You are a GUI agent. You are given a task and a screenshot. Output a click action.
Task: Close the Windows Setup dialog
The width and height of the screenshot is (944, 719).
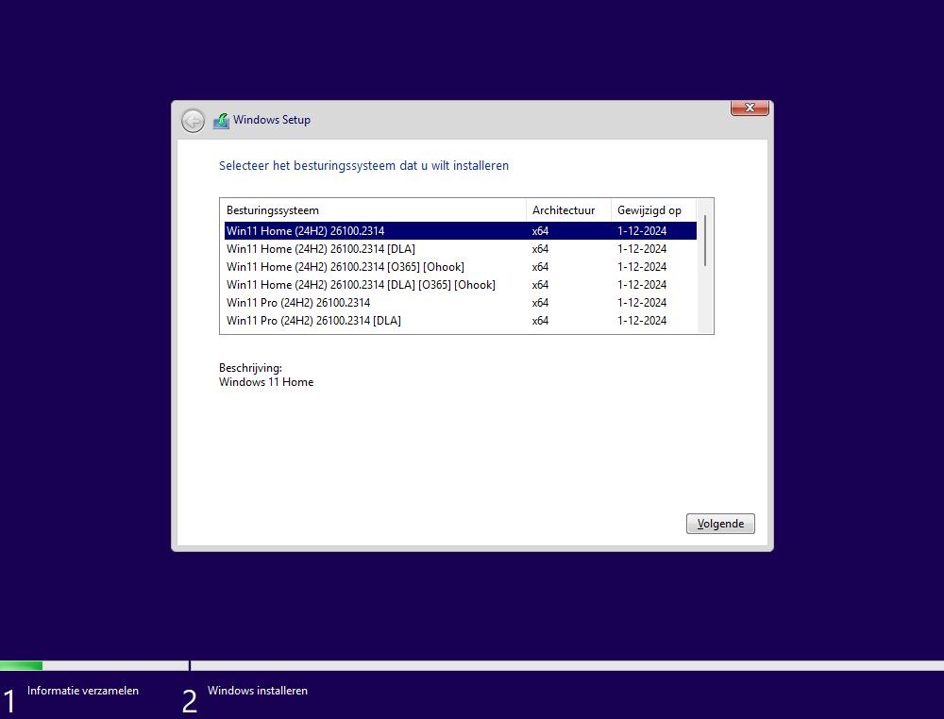click(750, 108)
